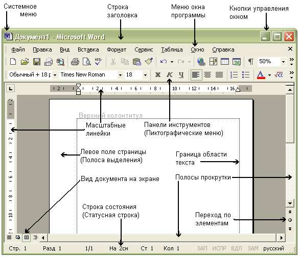Click the numbered list icon
The image size is (300, 257).
tap(234, 74)
